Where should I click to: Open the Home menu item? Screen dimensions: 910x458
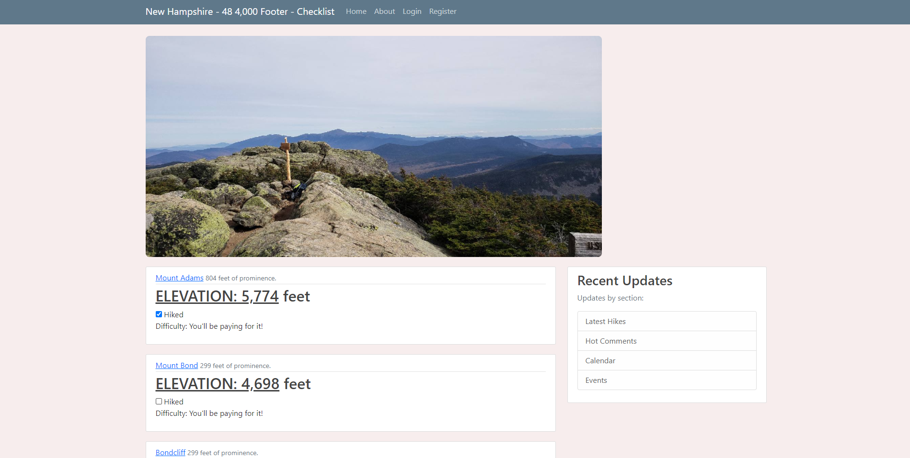(x=356, y=11)
